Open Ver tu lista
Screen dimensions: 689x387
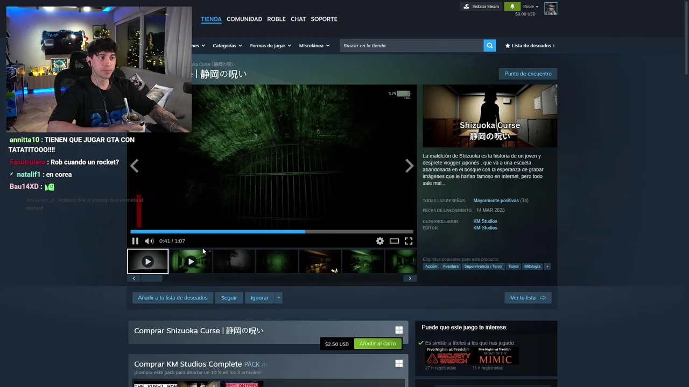(528, 298)
